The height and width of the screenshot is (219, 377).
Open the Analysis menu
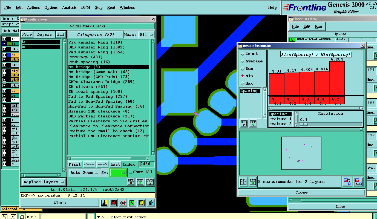click(x=69, y=7)
